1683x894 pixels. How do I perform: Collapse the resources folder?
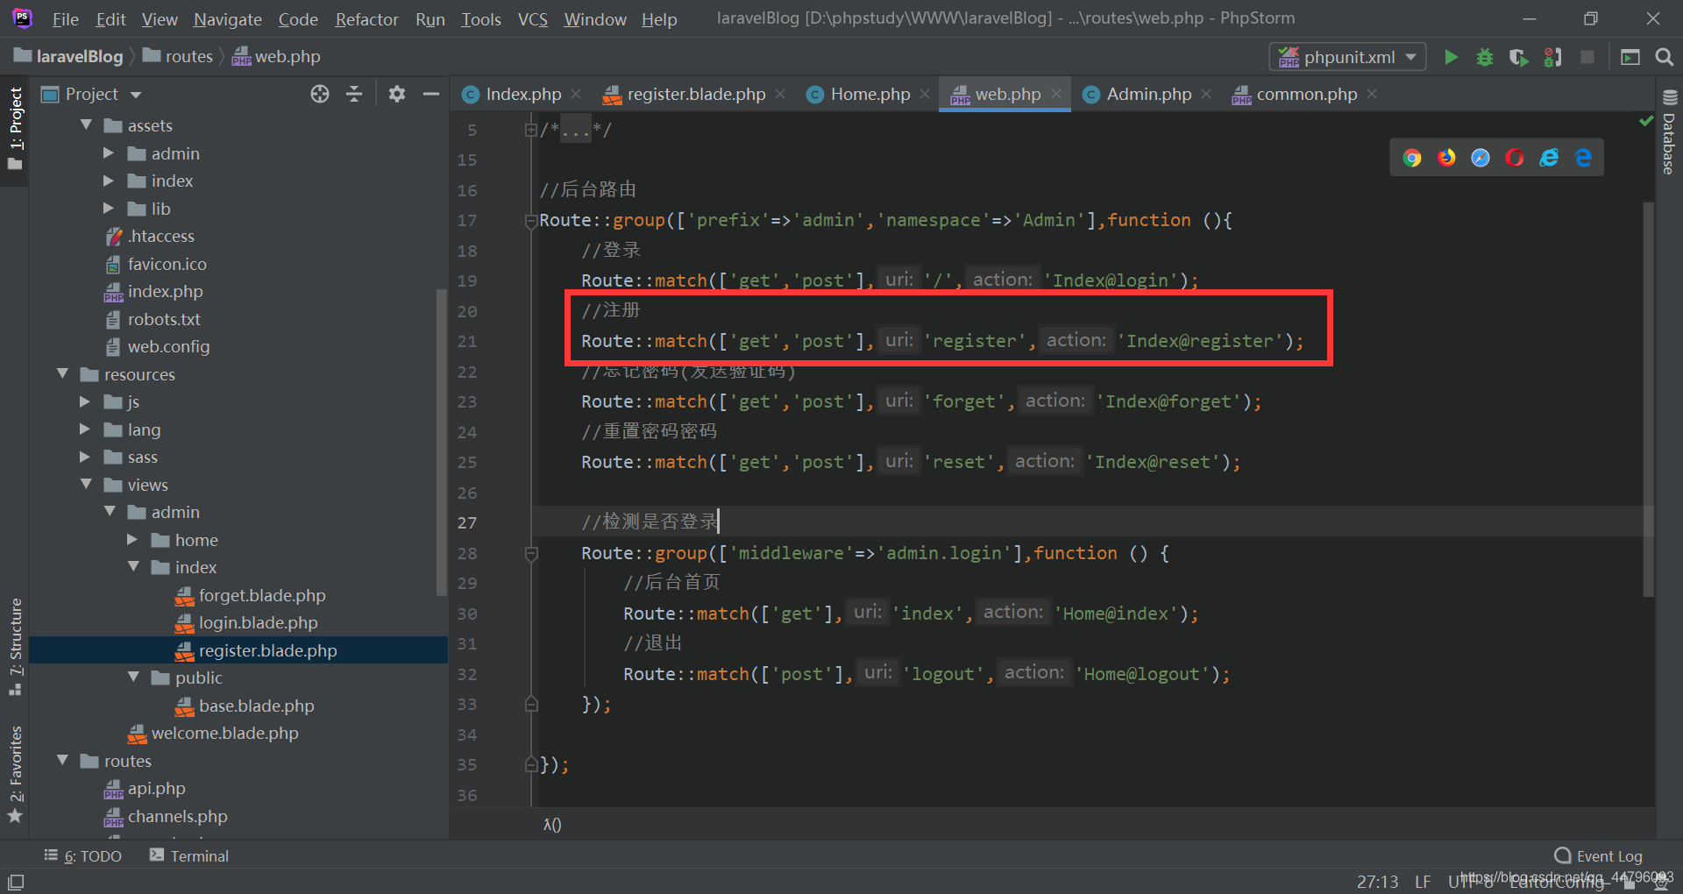pos(62,374)
